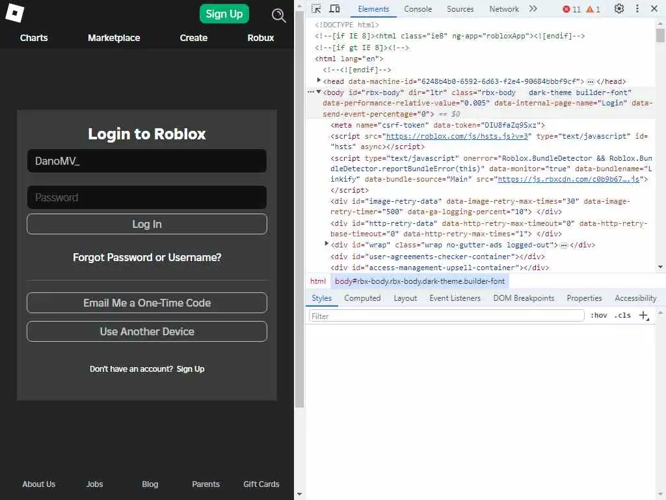Add new style rule plus icon
Viewport: 666px width, 500px height.
pyautogui.click(x=644, y=316)
